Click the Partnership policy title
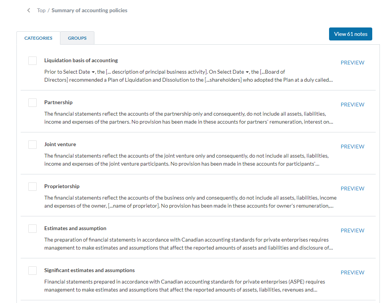This screenshot has width=386, height=303. [x=58, y=102]
